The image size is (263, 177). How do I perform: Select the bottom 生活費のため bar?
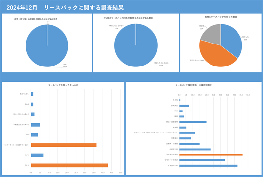(209, 166)
